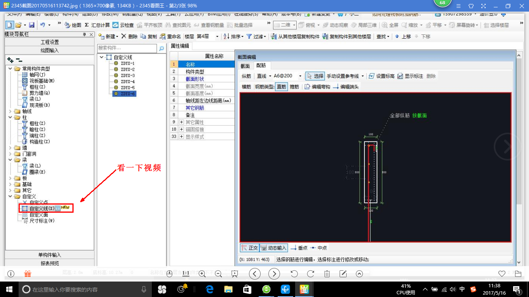
Task: Open the 报表预览 navigation section
Action: (x=50, y=263)
